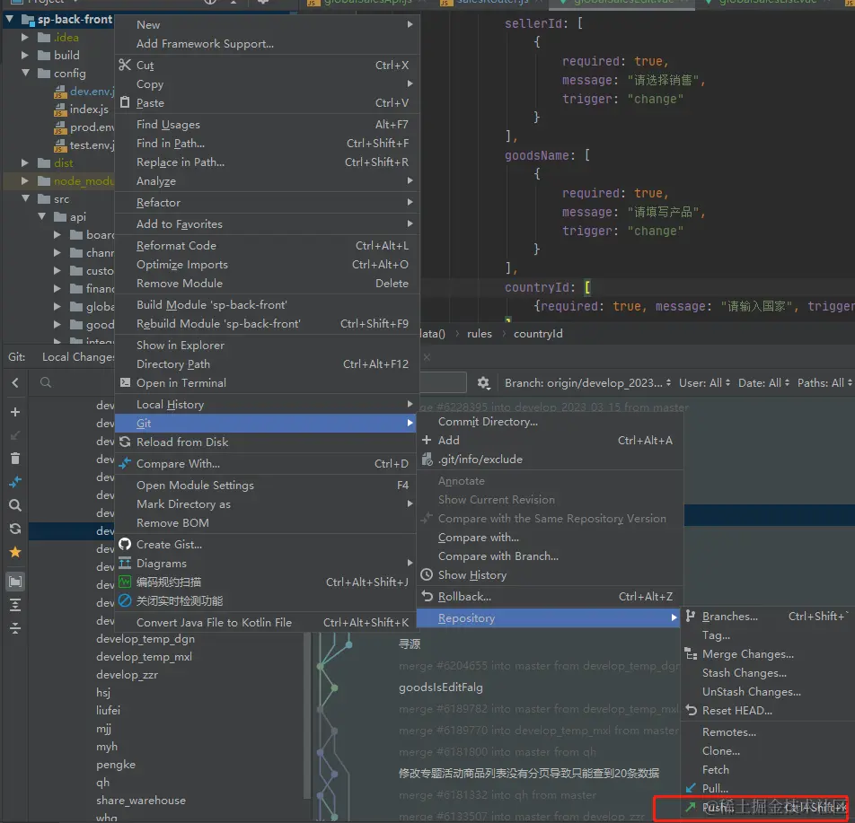Click the find magnifier icon in Git sidebar
Screen dimensions: 855x823
[15, 505]
